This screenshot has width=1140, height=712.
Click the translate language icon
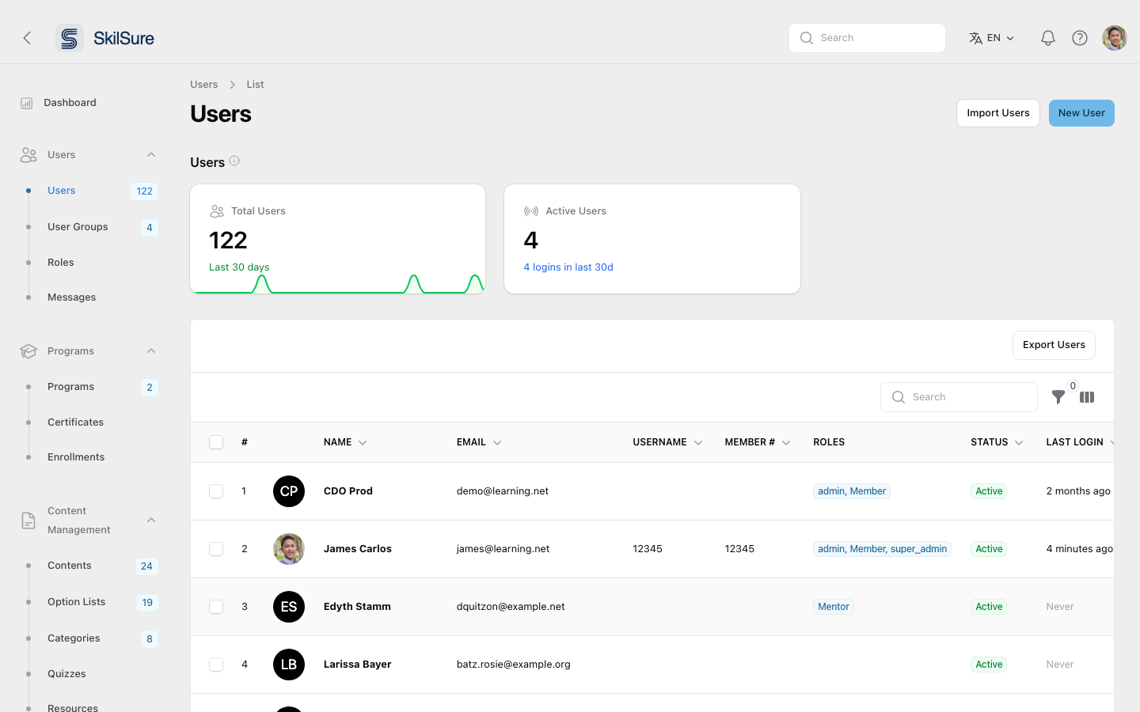976,38
